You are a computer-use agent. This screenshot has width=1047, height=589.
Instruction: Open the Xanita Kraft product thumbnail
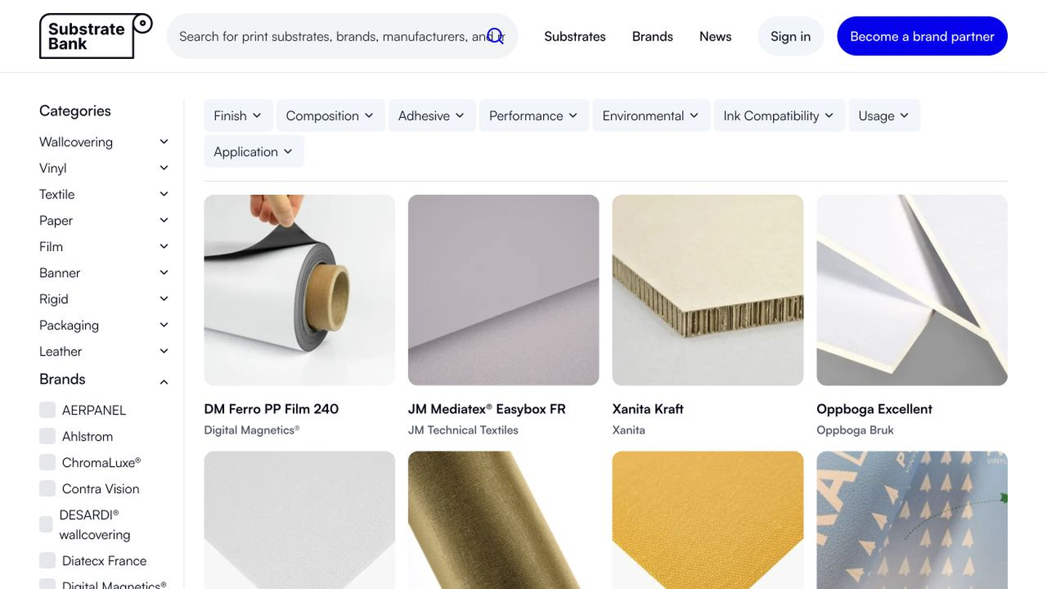[707, 290]
